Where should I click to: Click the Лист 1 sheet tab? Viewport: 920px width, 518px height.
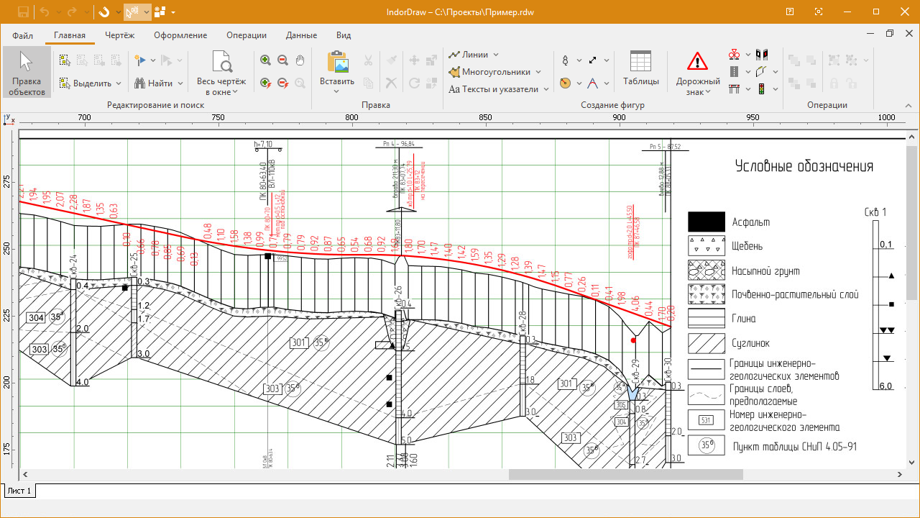coord(19,491)
